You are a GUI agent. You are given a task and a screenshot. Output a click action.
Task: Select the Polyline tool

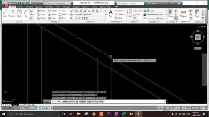coord(12,13)
